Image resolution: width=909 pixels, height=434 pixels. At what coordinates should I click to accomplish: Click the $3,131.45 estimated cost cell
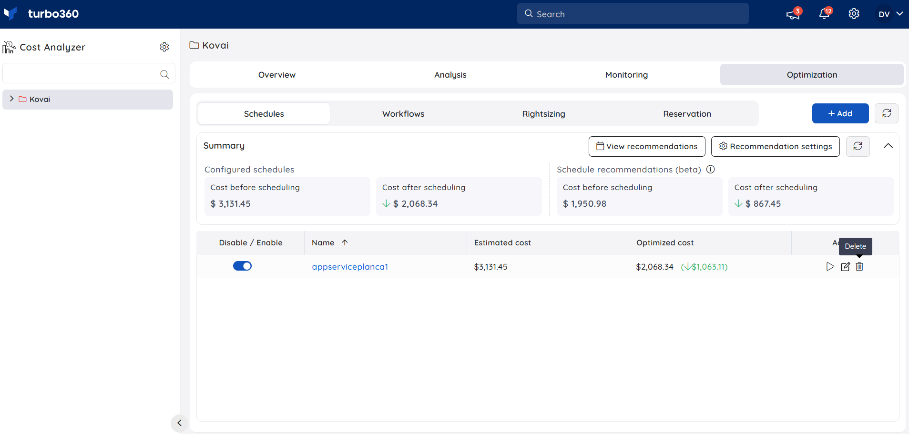click(x=490, y=267)
